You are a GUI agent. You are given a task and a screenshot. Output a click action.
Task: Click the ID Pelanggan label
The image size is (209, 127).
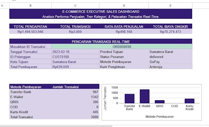pyautogui.click(x=20, y=57)
